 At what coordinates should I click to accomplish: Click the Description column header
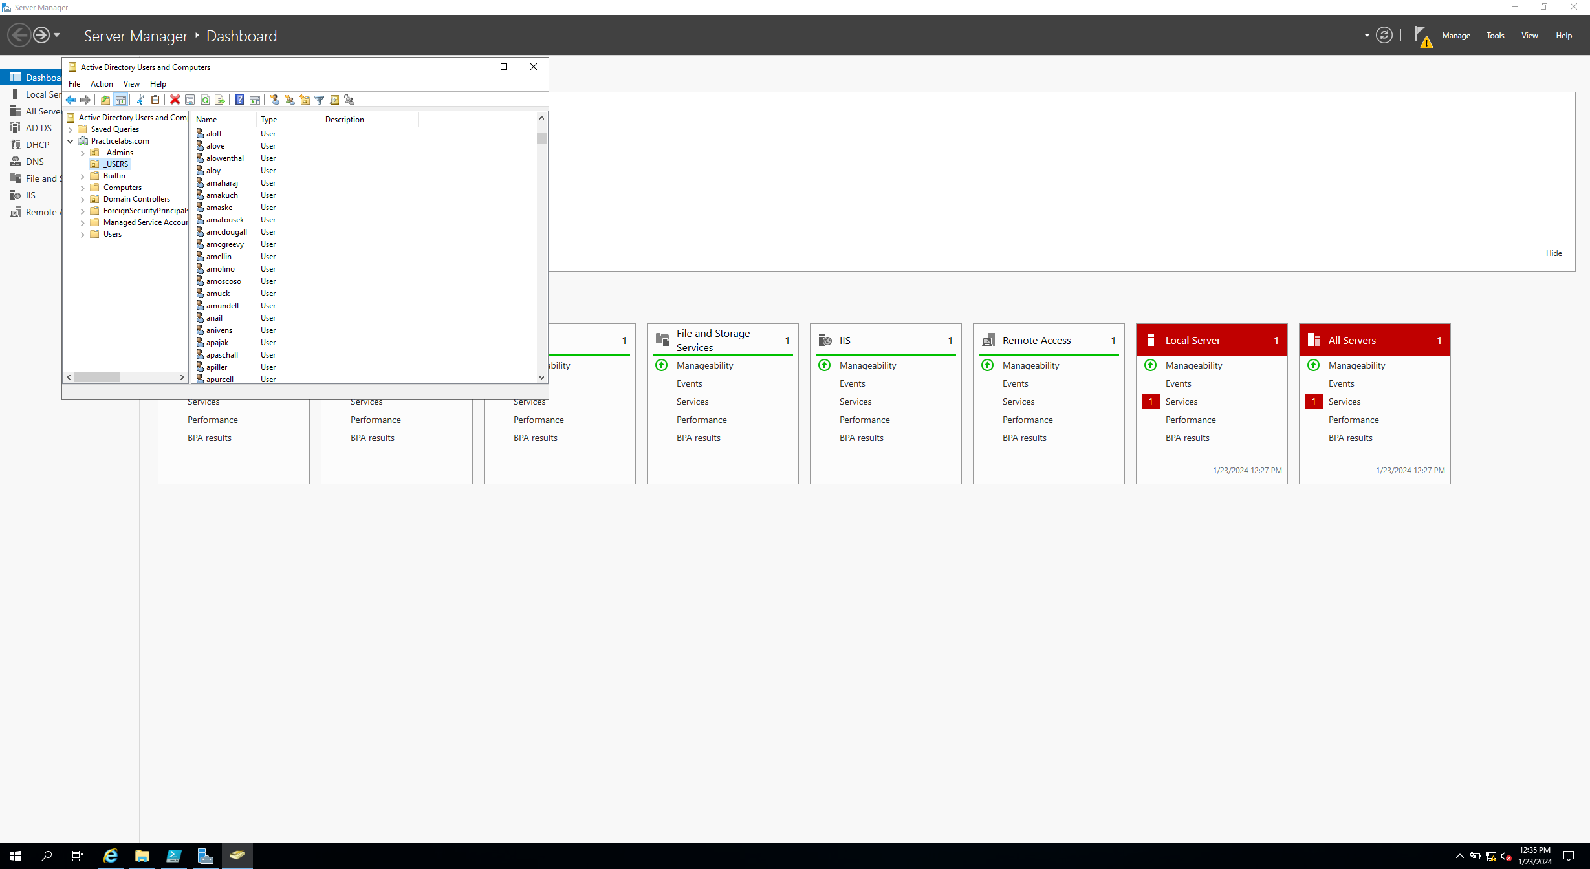click(369, 120)
